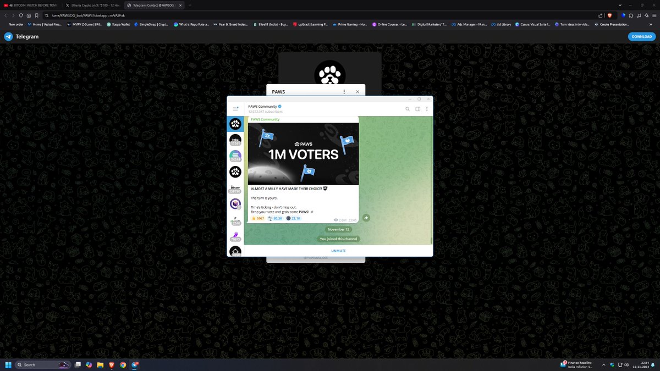Click the paw reaction showing 60.3K
The image size is (660, 371).
[275, 218]
